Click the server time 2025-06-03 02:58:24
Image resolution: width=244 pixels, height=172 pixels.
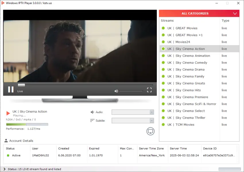[184, 155]
